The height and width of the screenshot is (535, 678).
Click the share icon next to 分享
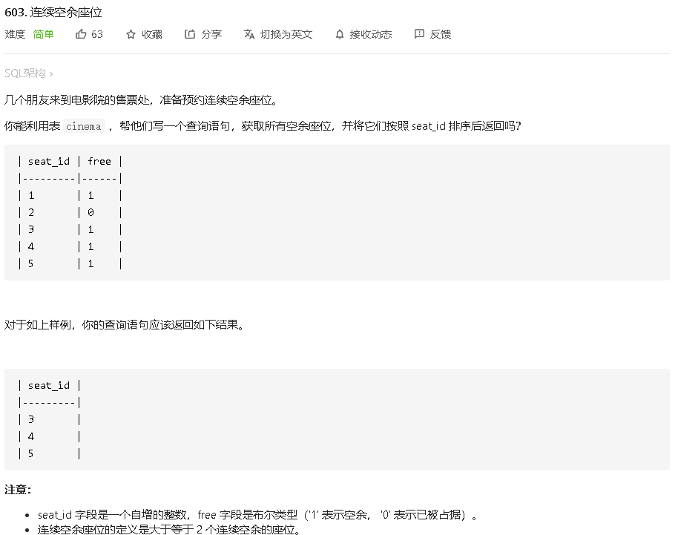coord(190,34)
